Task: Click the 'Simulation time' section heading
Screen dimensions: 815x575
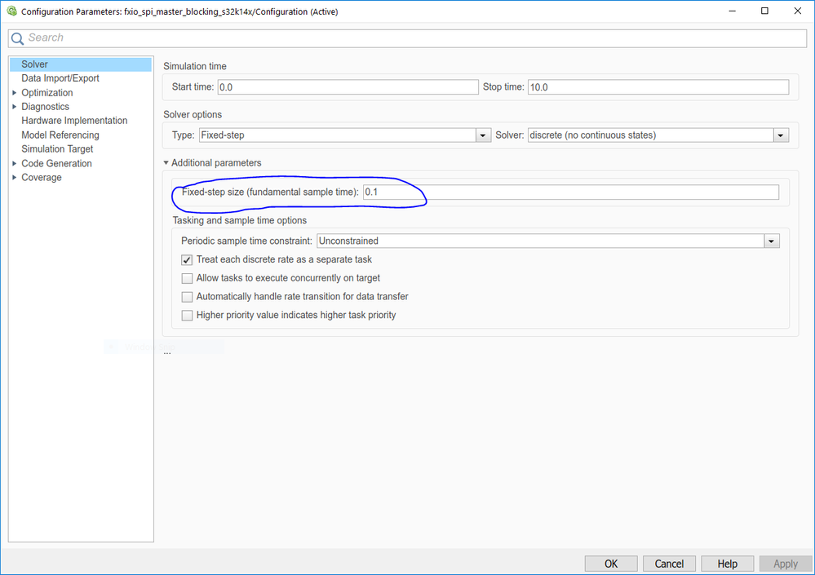Action: [x=195, y=67]
